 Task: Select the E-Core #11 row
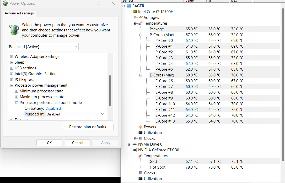point(218,110)
